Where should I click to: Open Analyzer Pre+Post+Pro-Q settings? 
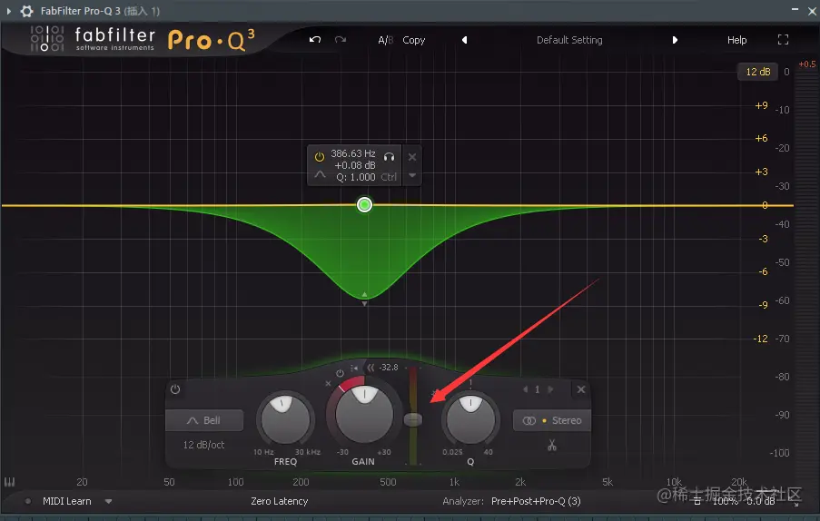536,501
